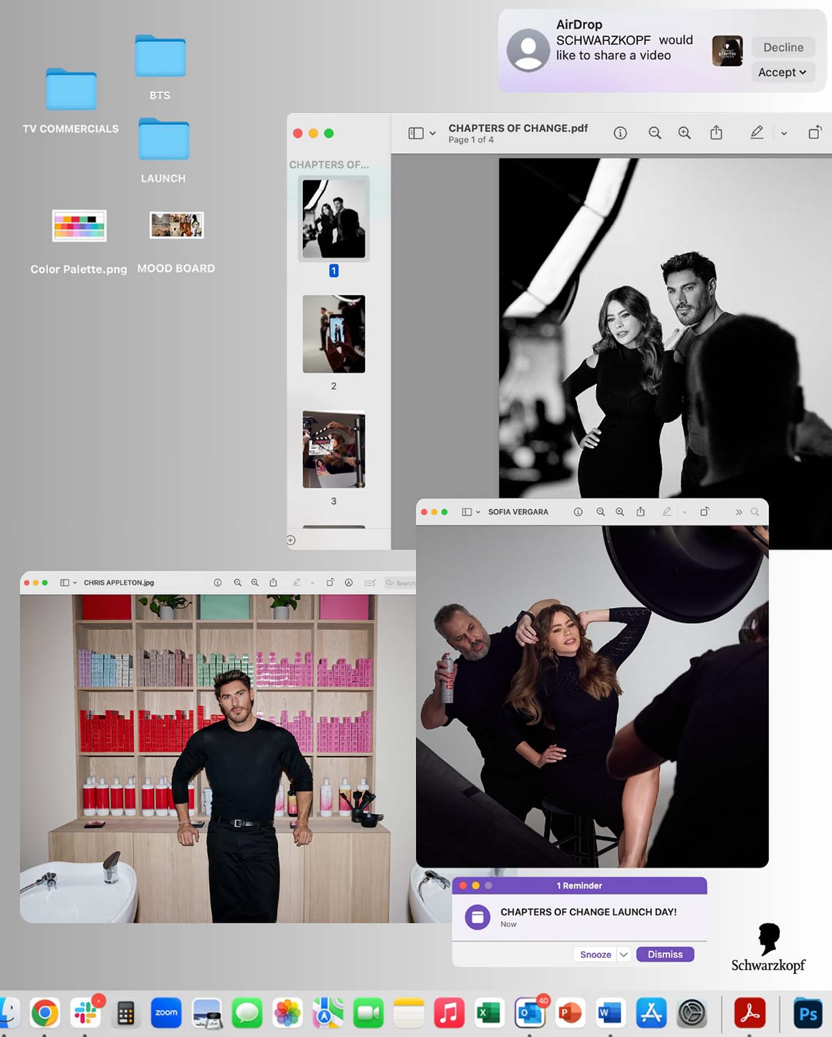Open Slack from the Dock

[86, 1013]
